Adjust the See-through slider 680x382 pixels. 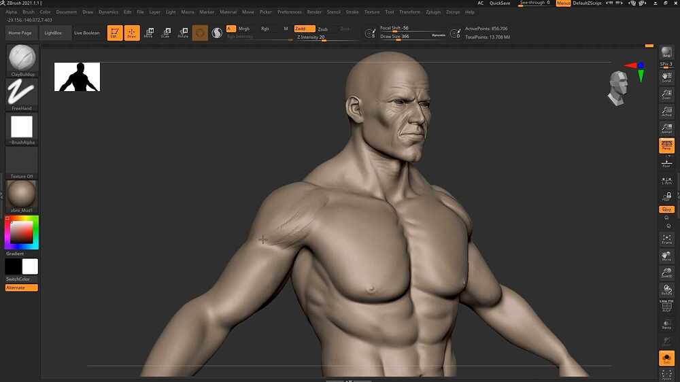535,3
